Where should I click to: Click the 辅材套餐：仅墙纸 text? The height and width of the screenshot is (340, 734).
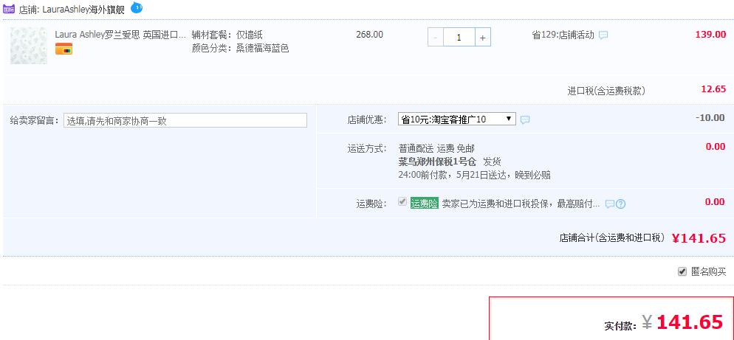(x=227, y=35)
